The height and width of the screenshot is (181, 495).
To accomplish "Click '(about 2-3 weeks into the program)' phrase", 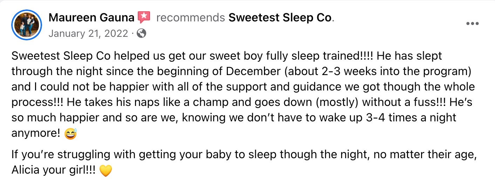I will 378,71.
